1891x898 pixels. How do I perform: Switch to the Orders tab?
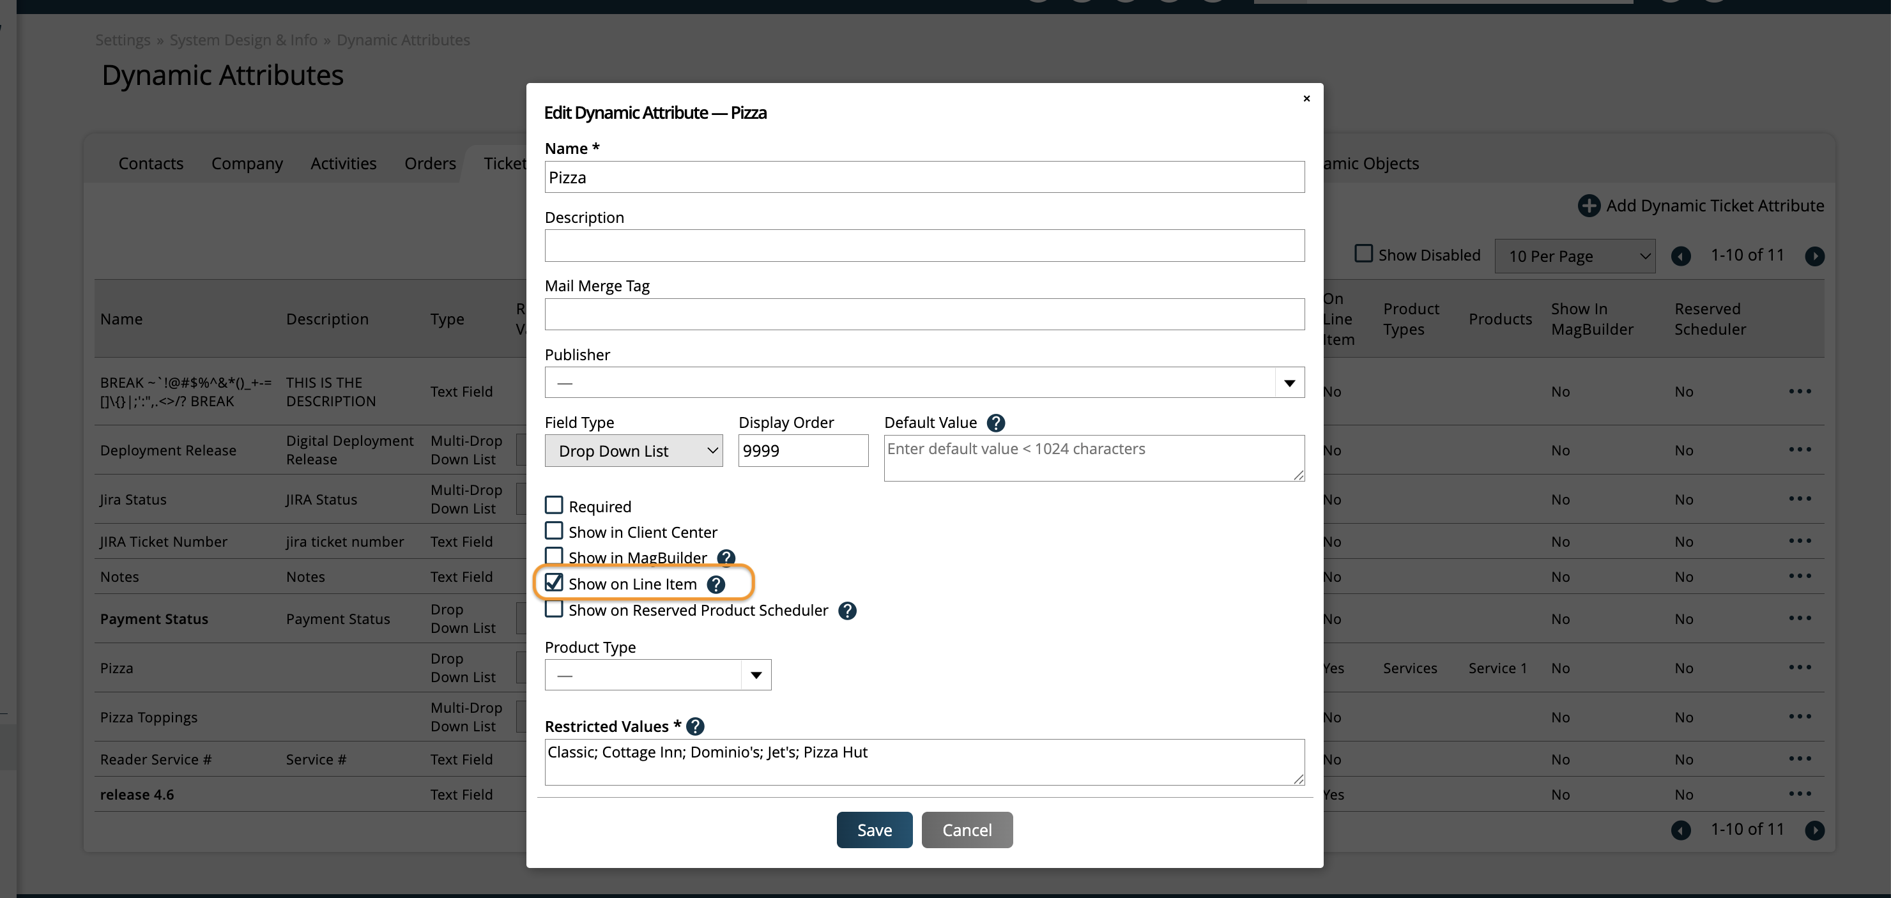(x=429, y=164)
